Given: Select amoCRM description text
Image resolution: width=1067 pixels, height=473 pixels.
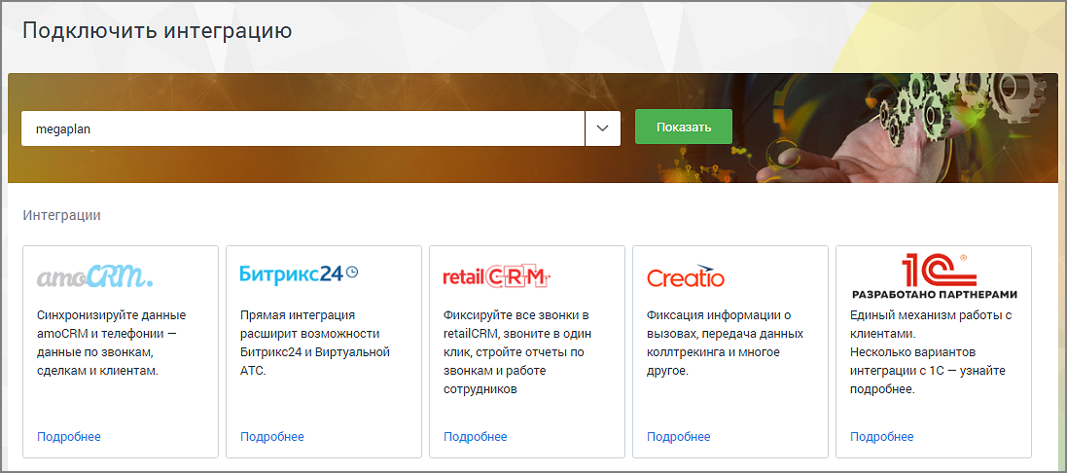Looking at the screenshot, I should click(111, 344).
